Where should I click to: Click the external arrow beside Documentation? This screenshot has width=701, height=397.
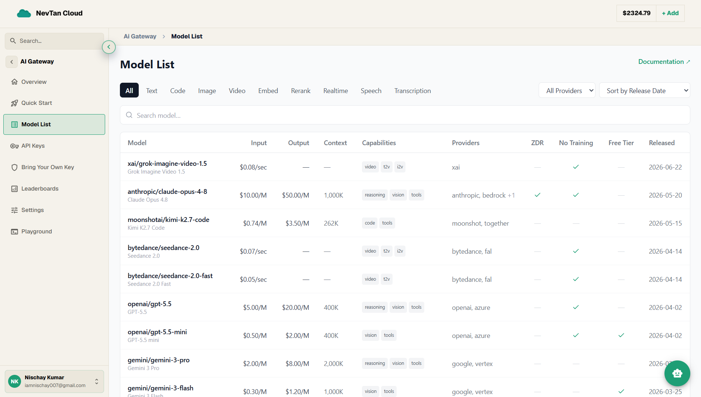click(x=688, y=62)
